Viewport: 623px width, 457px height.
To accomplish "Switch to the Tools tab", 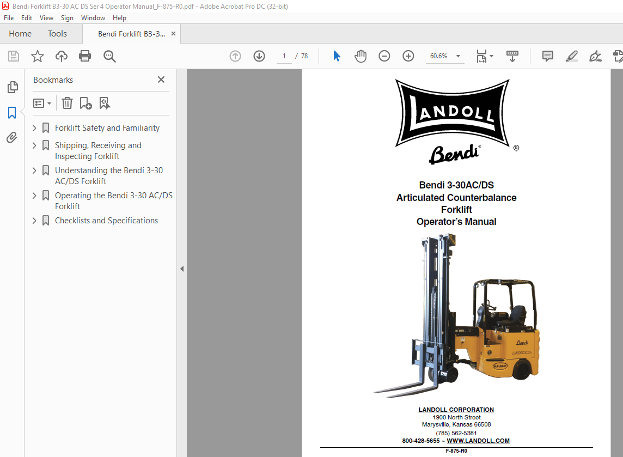I will 57,34.
